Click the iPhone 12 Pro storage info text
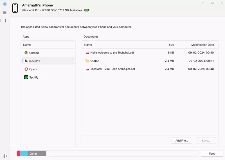Screen dimensions: 225x160 point(52,10)
